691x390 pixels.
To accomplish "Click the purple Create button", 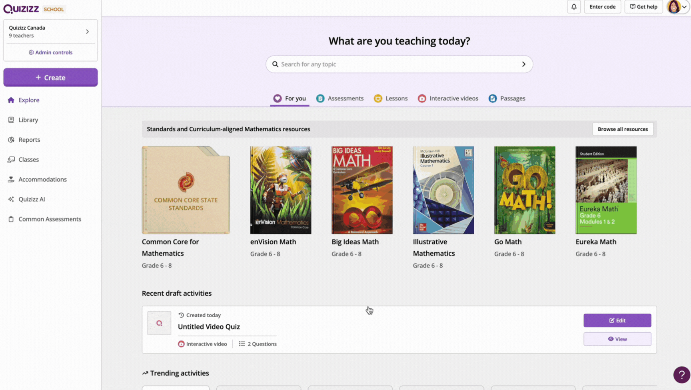I will coord(50,78).
